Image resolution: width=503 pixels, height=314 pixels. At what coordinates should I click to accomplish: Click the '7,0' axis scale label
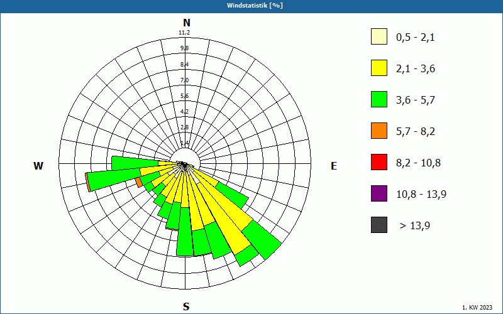[x=184, y=80]
